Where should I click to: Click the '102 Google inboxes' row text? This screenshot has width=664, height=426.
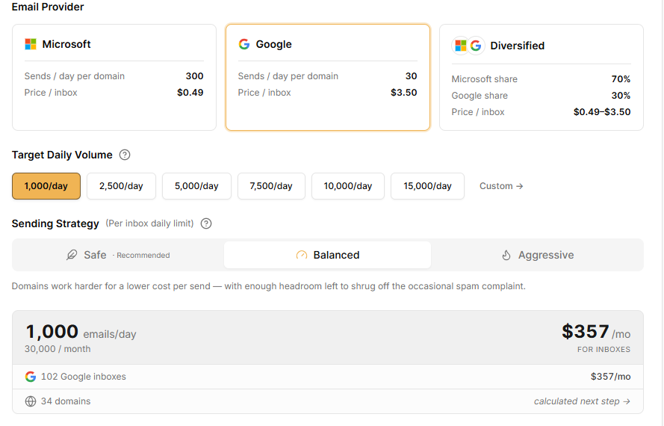click(84, 377)
